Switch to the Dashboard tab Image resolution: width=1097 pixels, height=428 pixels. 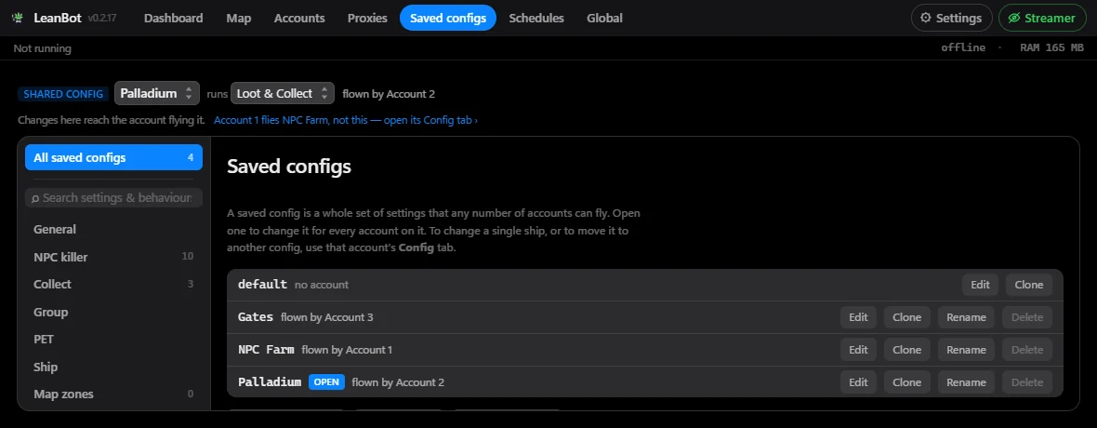click(174, 19)
